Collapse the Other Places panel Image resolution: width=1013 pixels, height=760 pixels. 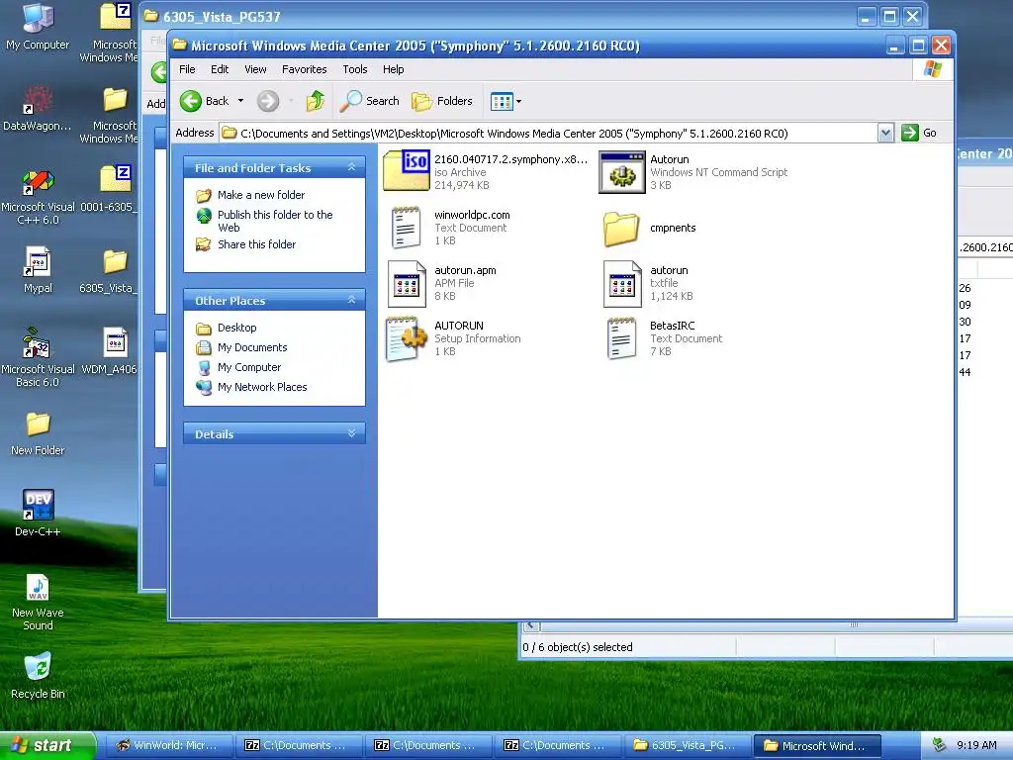pyautogui.click(x=351, y=300)
